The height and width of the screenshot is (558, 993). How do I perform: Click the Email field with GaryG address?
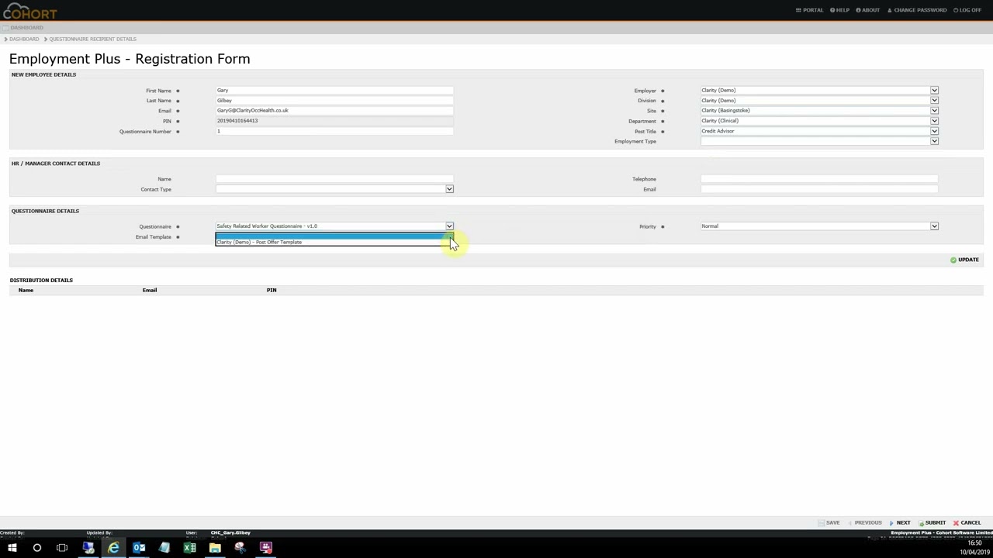[x=334, y=111]
